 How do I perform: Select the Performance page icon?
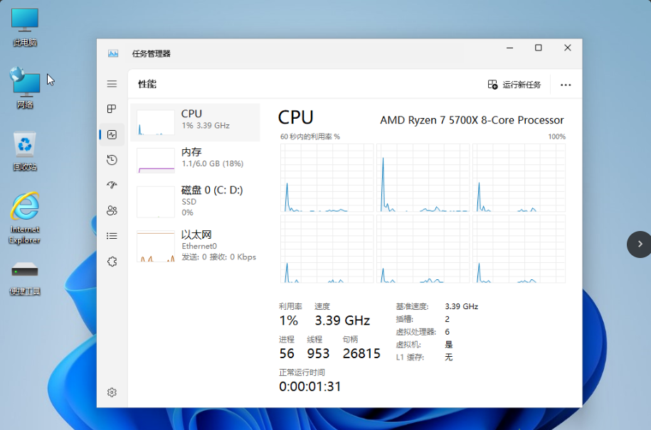coord(112,134)
